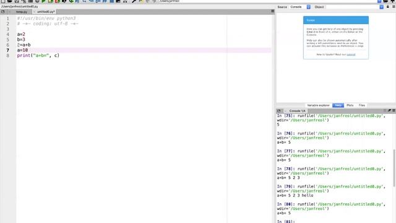Click the code line c=a+b

pyautogui.click(x=24, y=45)
